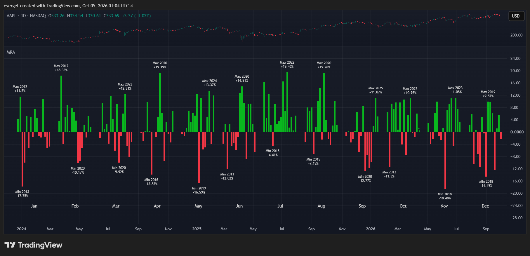The image size is (530, 256).
Task: Click the 'Min 2012 -11.3%' label
Action: [x=389, y=174]
